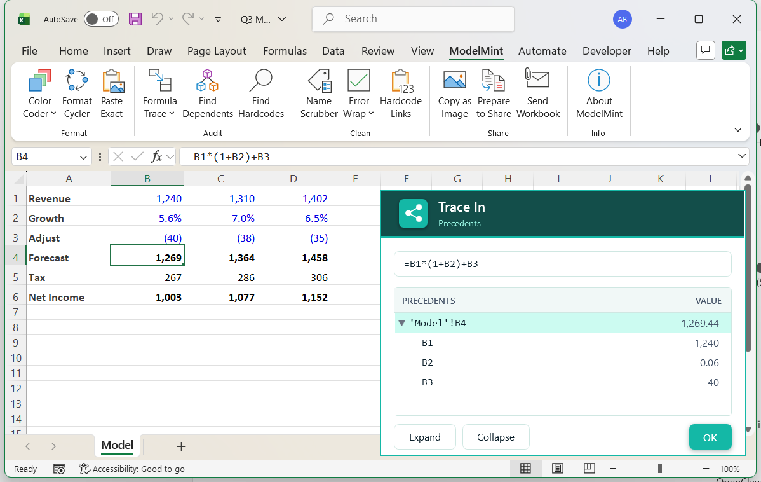
Task: Open the File menu
Action: 29,51
